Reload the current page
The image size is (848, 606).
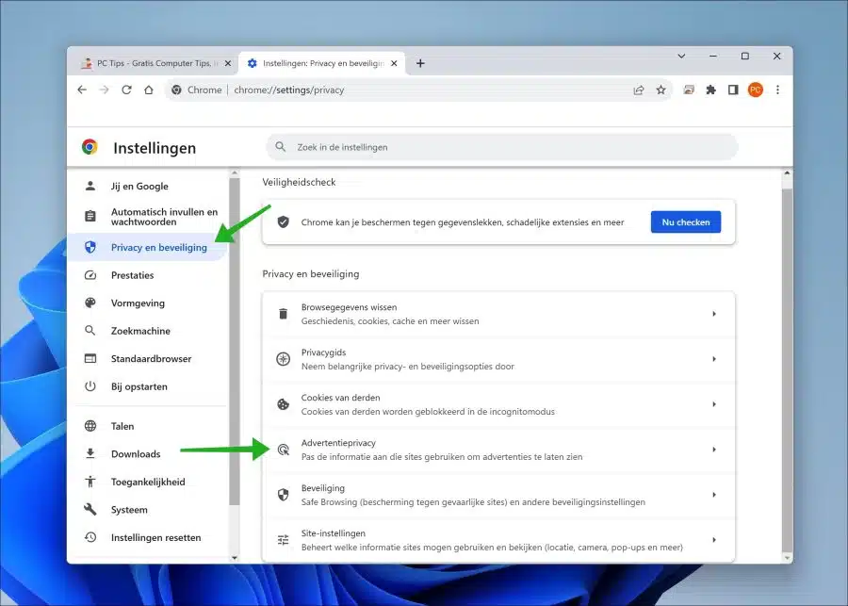(x=126, y=90)
